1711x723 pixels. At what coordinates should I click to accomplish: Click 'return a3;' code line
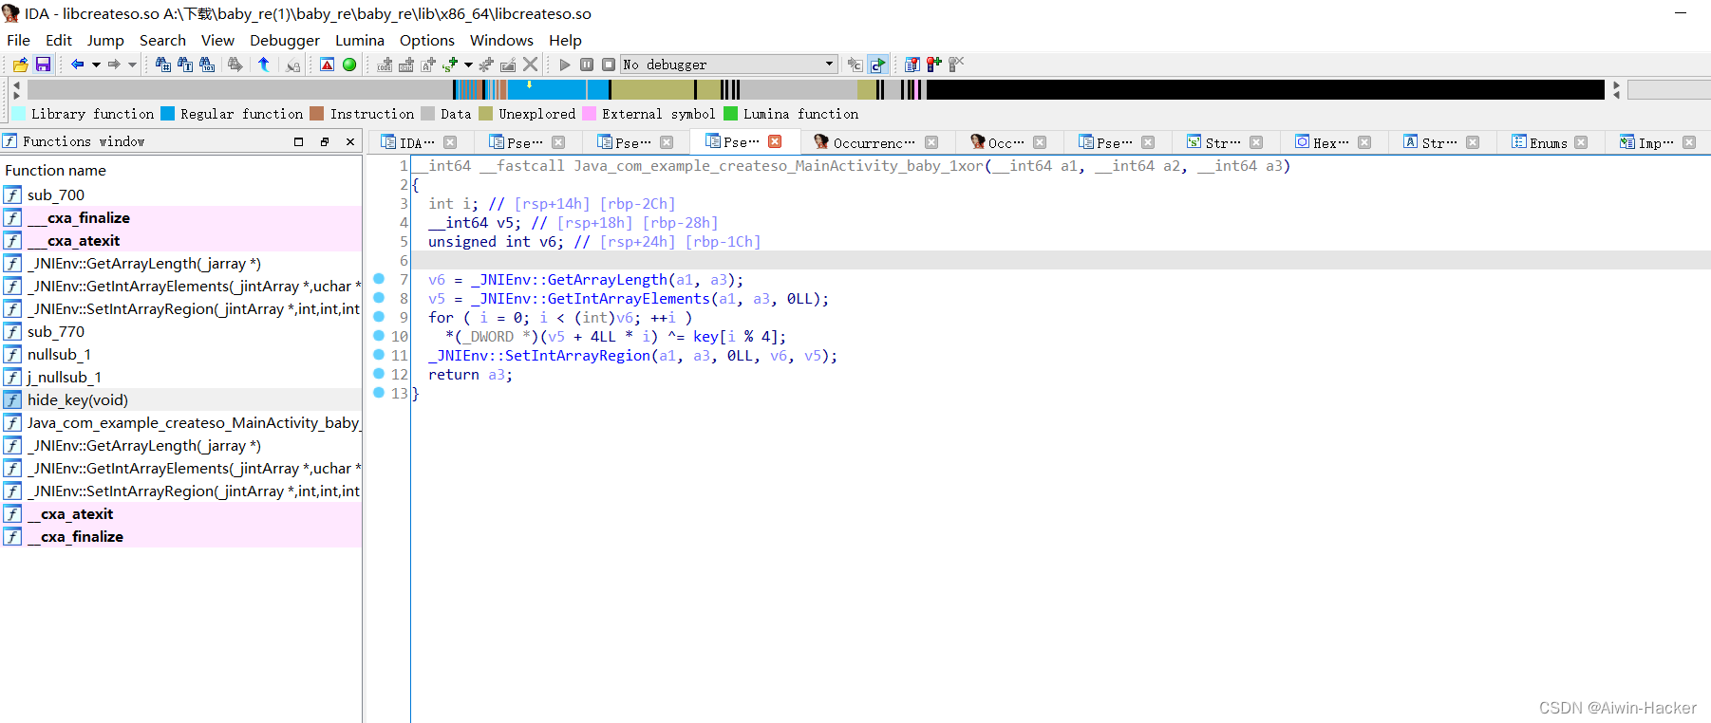coord(470,374)
